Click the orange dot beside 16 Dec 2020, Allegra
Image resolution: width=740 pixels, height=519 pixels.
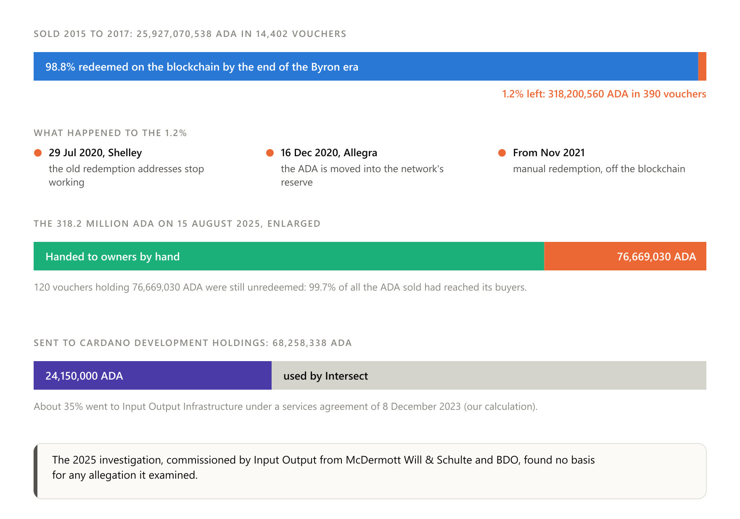coord(270,153)
